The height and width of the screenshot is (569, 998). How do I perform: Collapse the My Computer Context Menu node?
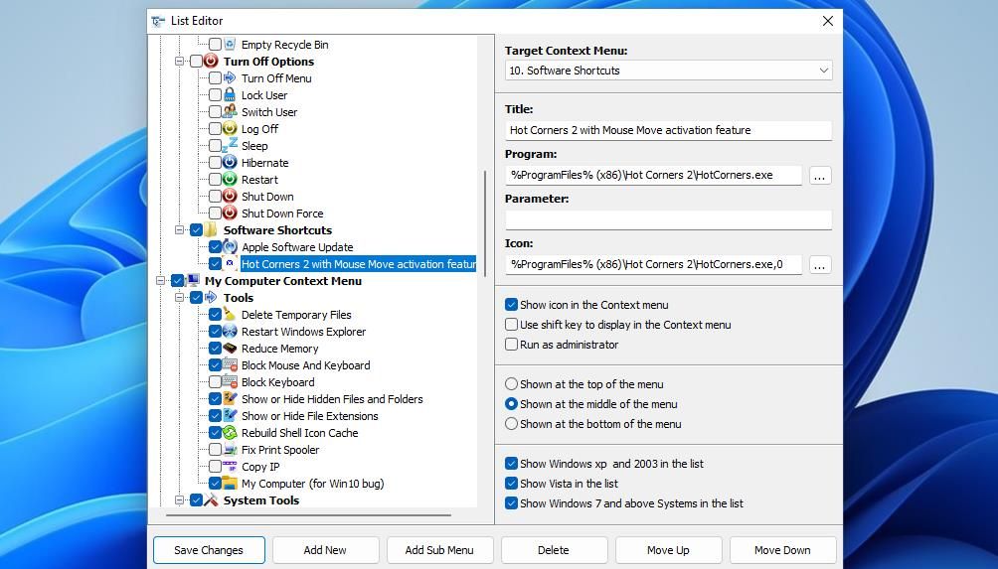[161, 281]
